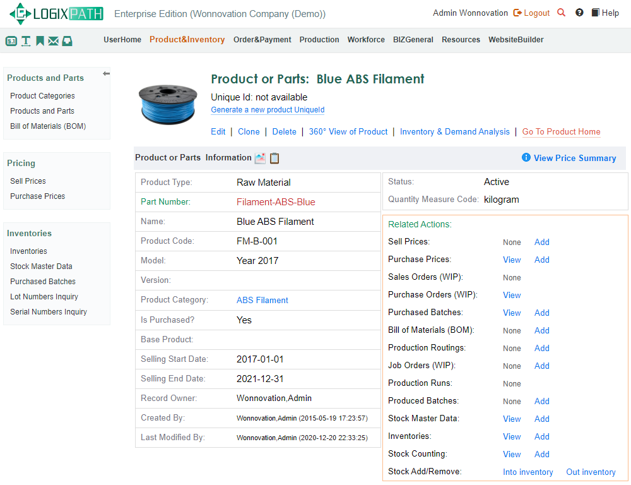Open the Production menu

point(319,39)
